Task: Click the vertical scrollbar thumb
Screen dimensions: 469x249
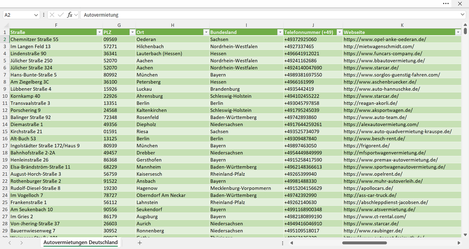Action: point(465,31)
